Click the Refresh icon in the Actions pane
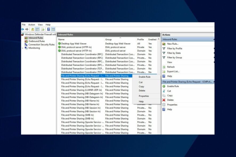 164,67
